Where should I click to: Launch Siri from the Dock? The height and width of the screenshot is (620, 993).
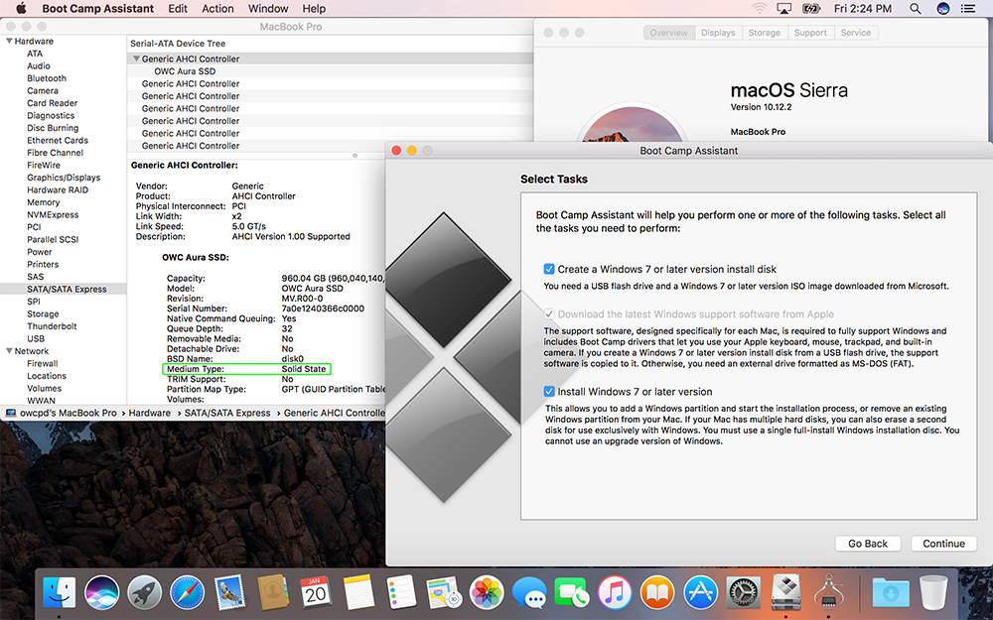(102, 593)
